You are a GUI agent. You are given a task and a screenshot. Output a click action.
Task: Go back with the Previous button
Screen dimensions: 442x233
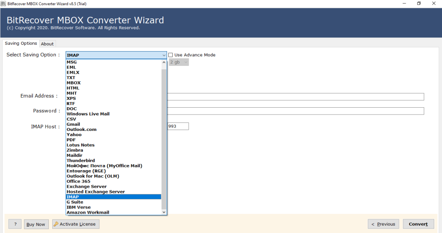pos(383,224)
